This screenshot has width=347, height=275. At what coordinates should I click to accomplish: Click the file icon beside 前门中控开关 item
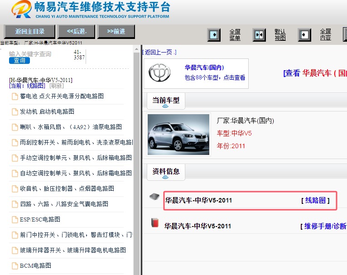[x=15, y=235]
